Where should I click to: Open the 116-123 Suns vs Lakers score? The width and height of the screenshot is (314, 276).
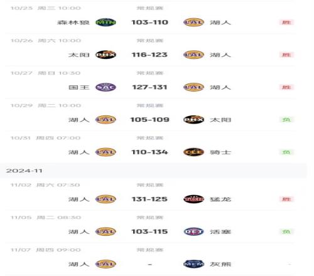149,55
